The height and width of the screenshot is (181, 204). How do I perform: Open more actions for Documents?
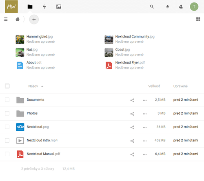[145, 100]
